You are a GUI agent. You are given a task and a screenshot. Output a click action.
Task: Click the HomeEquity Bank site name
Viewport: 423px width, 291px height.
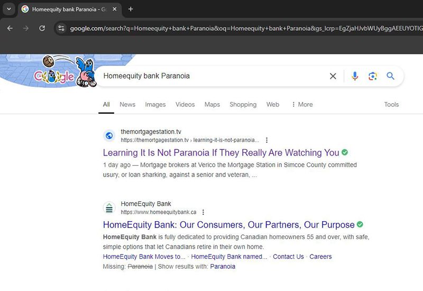point(146,204)
